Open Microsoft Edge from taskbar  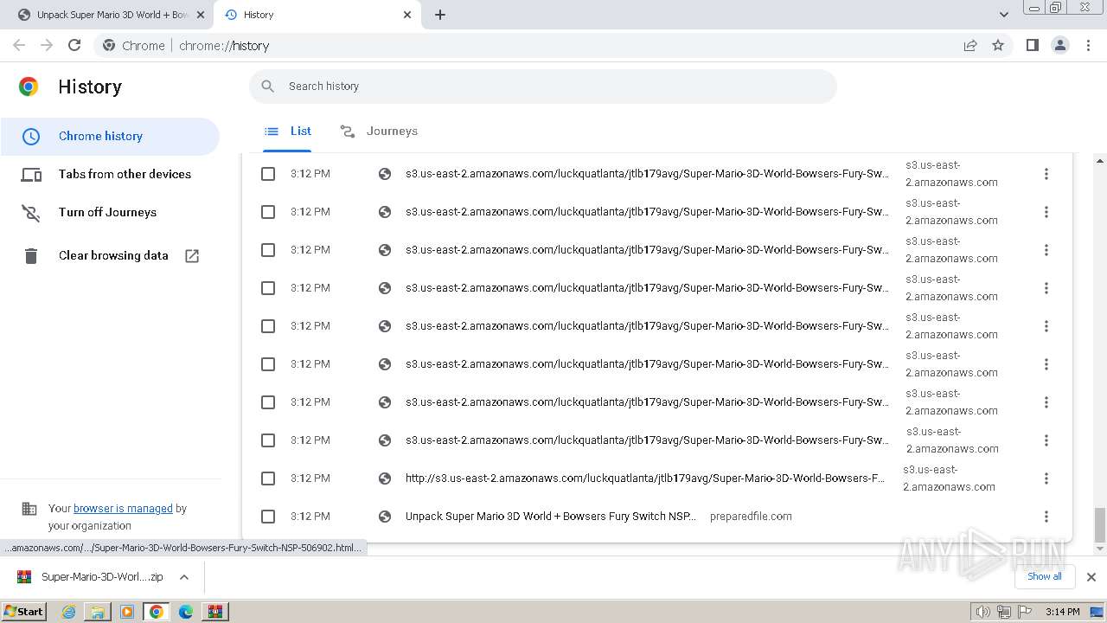point(186,612)
